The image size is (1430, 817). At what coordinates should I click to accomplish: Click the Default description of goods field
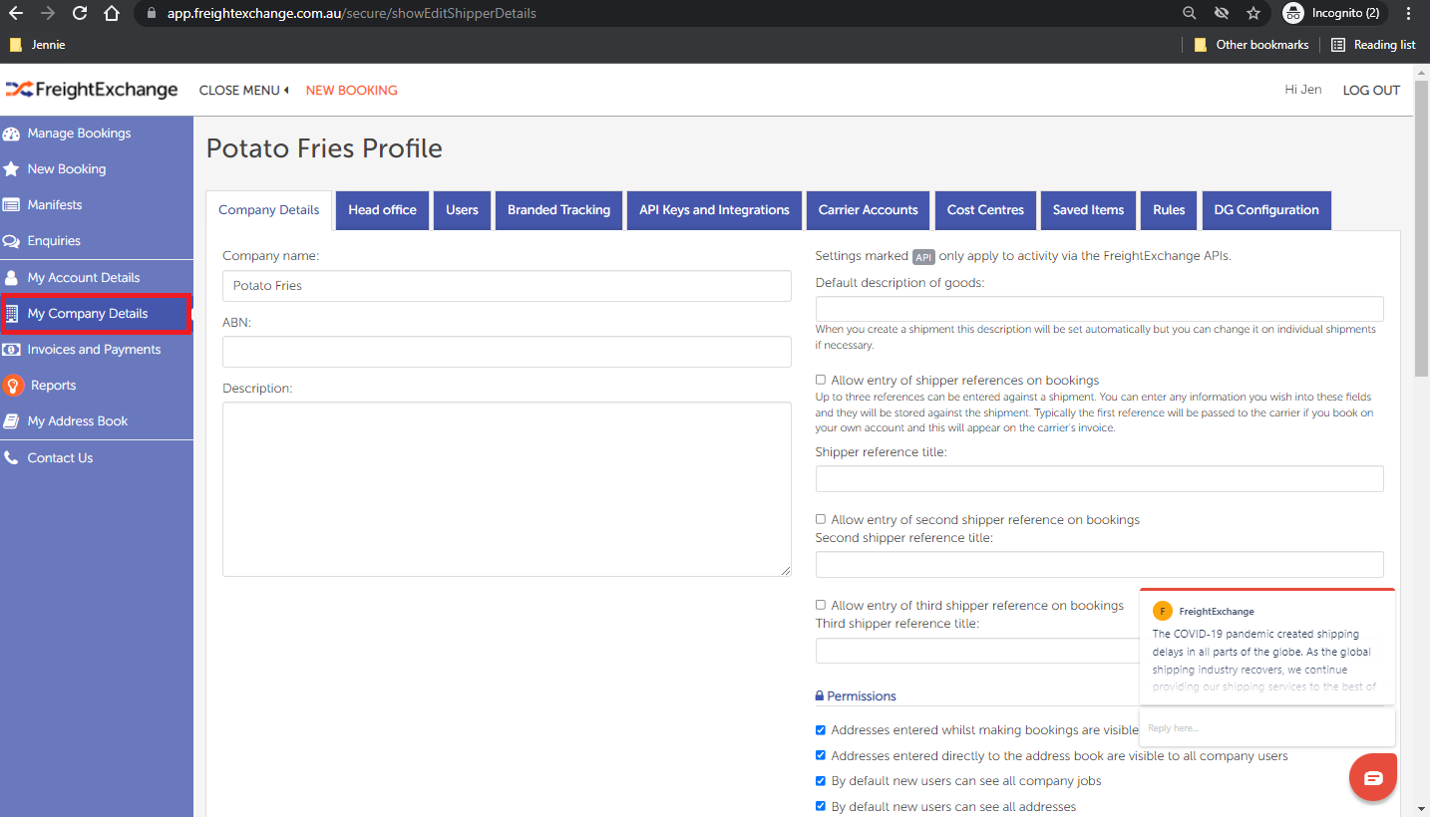coord(1100,309)
